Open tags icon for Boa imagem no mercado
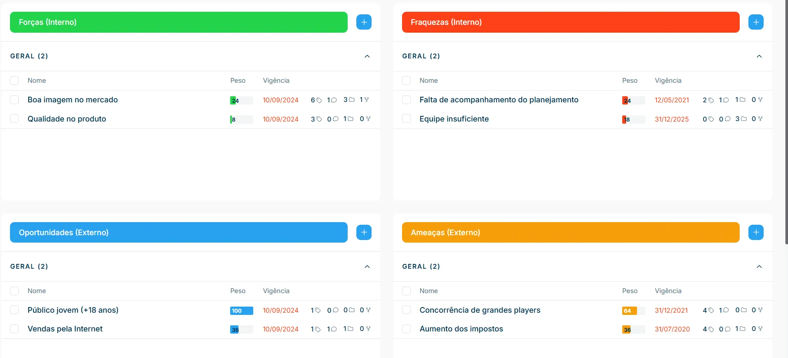 [x=319, y=100]
